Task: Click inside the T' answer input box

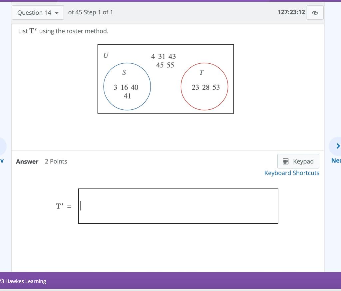Action: 178,206
